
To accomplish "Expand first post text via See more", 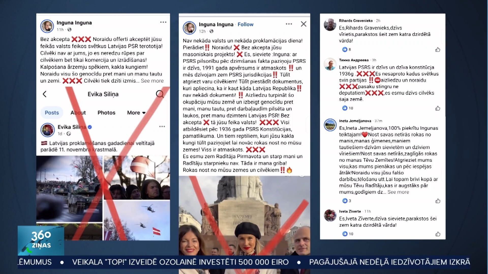I will pos(152,81).
